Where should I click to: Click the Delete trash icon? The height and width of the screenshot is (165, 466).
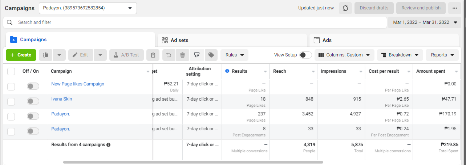pos(183,55)
